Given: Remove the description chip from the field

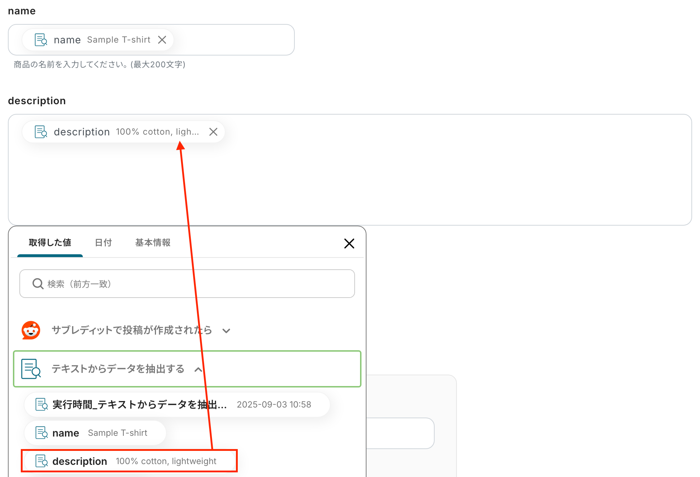Looking at the screenshot, I should 213,132.
